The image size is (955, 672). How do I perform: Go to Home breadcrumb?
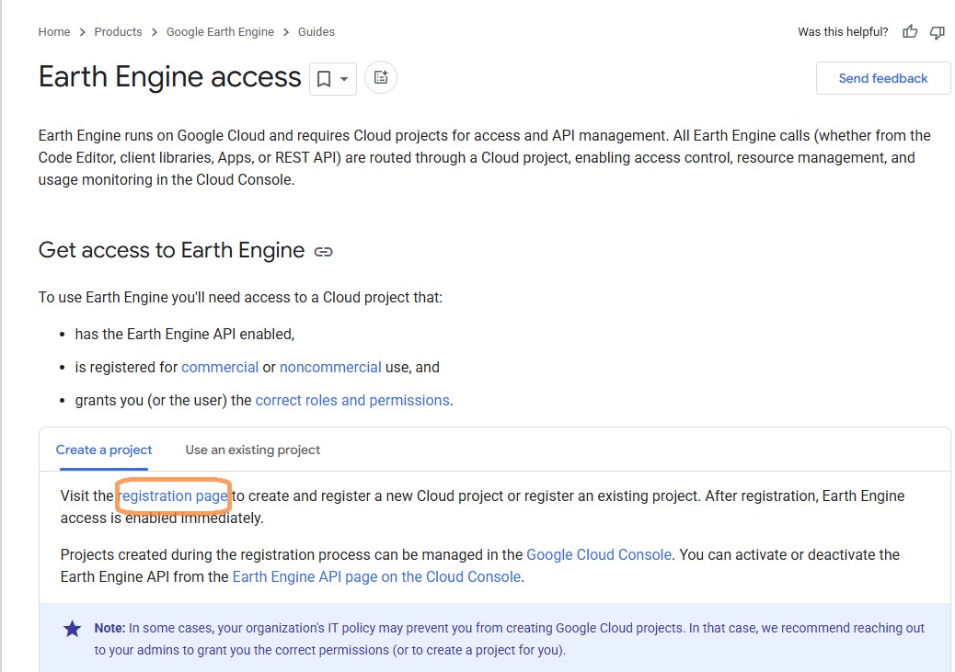(x=54, y=31)
